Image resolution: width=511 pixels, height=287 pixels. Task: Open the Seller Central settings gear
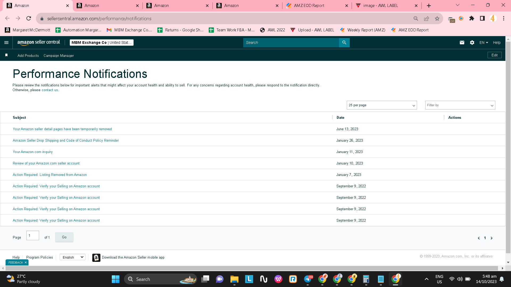[x=472, y=43]
